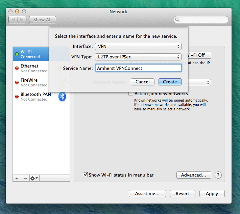
Task: Enable Ask to join new networks checkbox
Action: 131,93
